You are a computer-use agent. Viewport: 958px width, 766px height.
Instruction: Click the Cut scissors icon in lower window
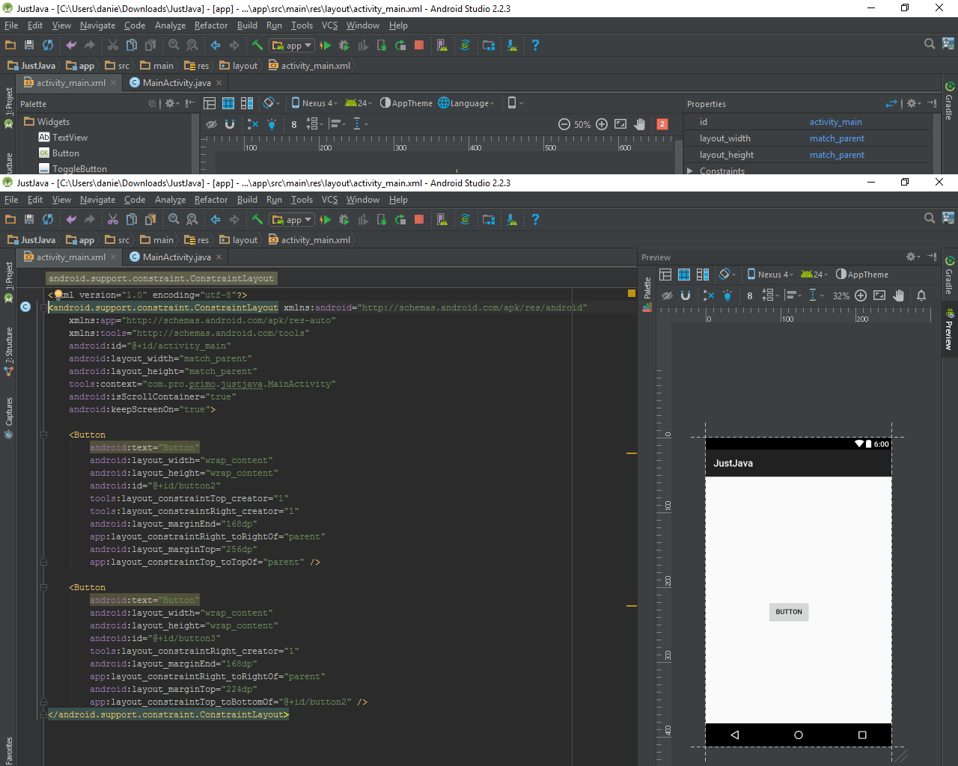pos(113,219)
